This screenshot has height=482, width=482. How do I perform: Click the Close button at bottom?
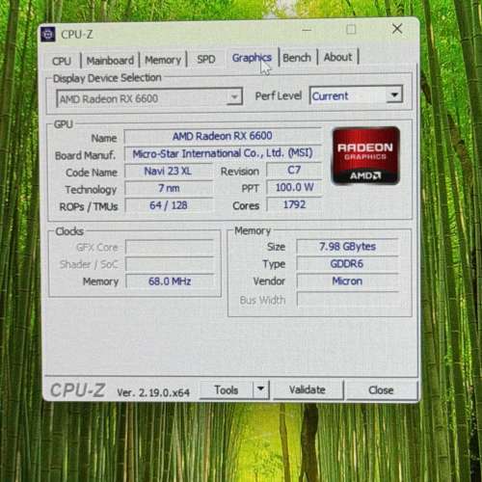[381, 390]
